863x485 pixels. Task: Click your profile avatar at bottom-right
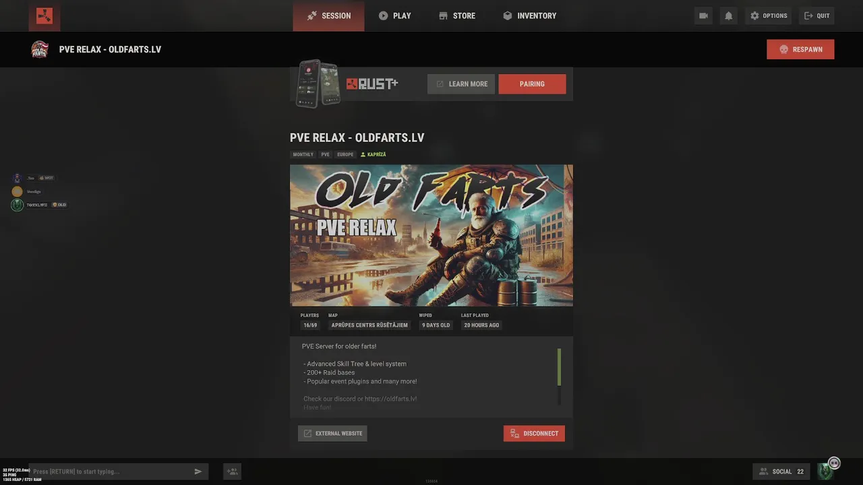(x=825, y=472)
